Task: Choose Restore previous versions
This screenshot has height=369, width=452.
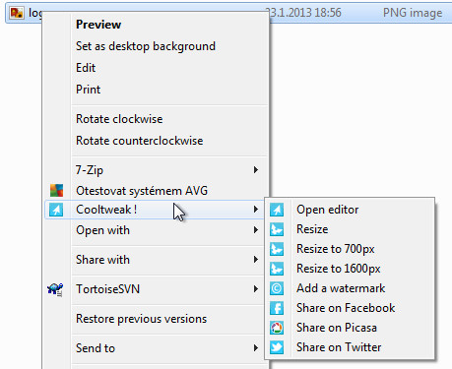Action: [141, 319]
